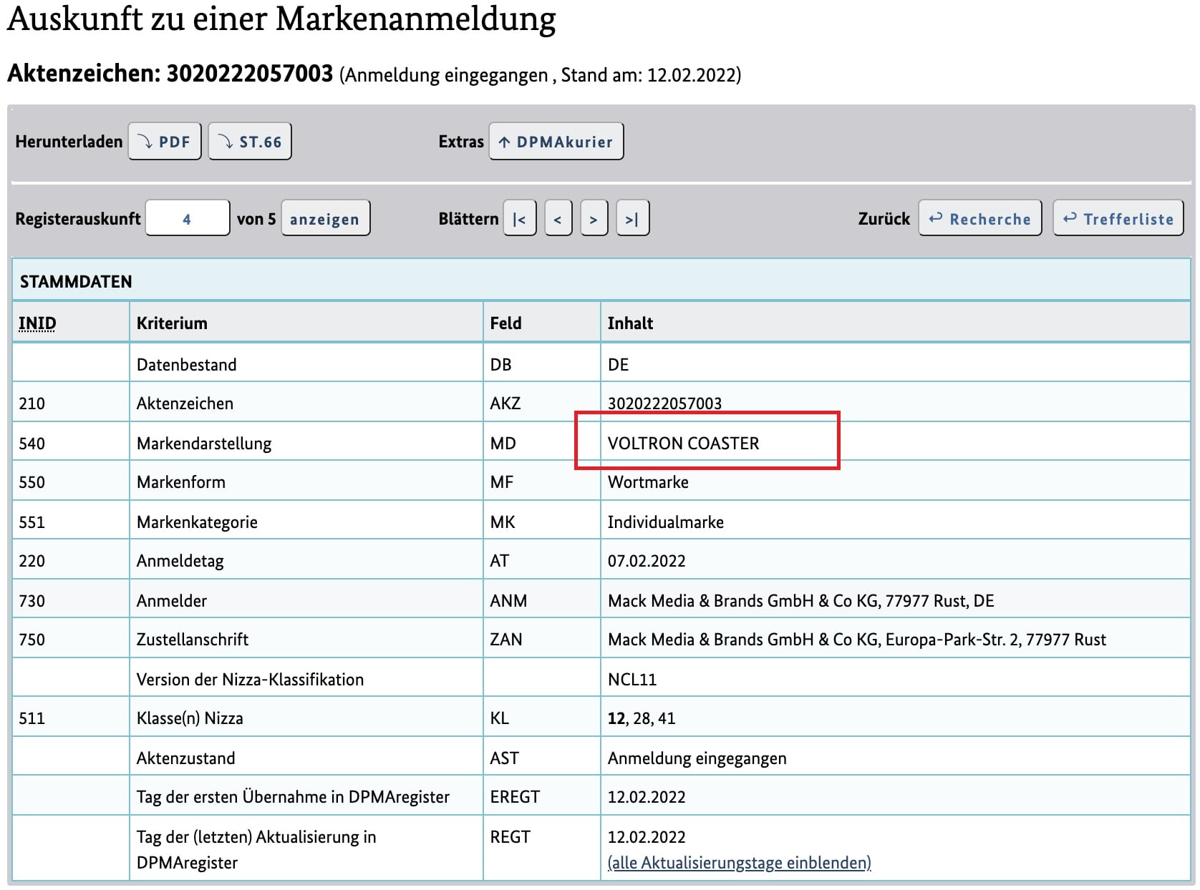Screen dimensions: 1200x890
Task: Download the record as PDF
Action: (x=165, y=142)
